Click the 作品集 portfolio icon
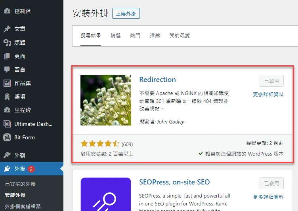This screenshot has width=298, height=211. pyautogui.click(x=7, y=83)
